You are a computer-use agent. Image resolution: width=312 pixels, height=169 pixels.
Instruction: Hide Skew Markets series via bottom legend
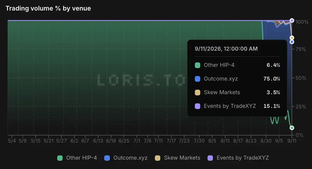(177, 158)
